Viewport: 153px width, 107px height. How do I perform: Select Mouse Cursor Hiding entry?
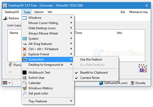point(48,23)
